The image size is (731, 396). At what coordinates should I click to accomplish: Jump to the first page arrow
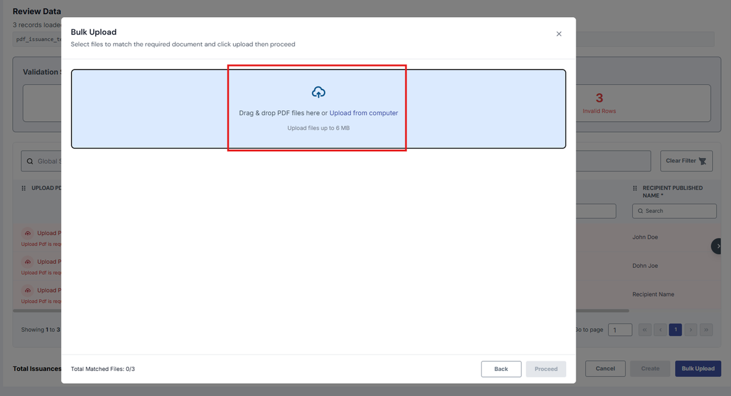pyautogui.click(x=644, y=330)
